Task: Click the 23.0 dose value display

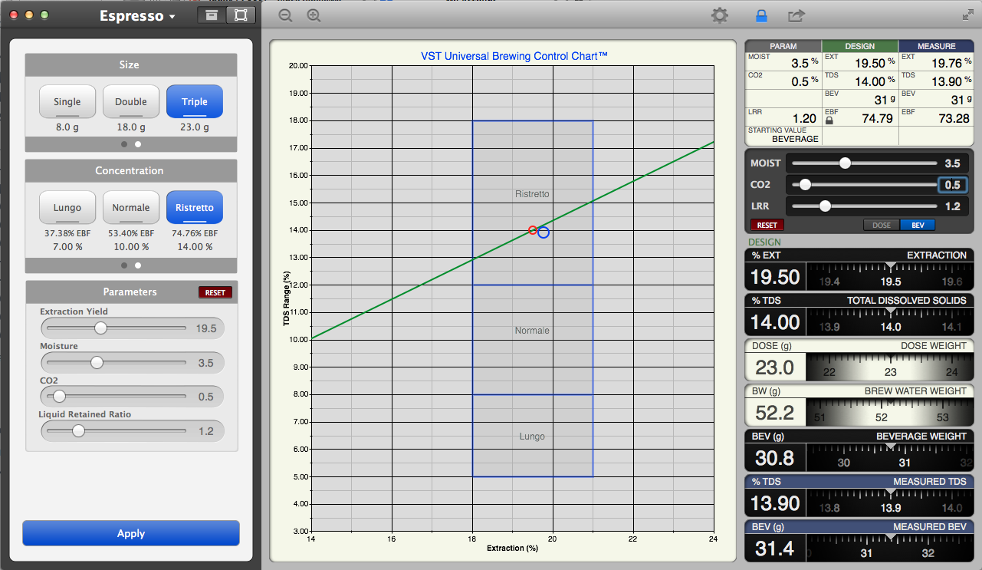Action: pyautogui.click(x=776, y=367)
